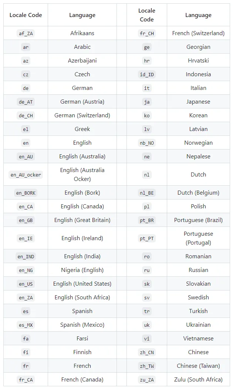
Task: Select the English (Great Britain) cell
Action: tap(82, 220)
